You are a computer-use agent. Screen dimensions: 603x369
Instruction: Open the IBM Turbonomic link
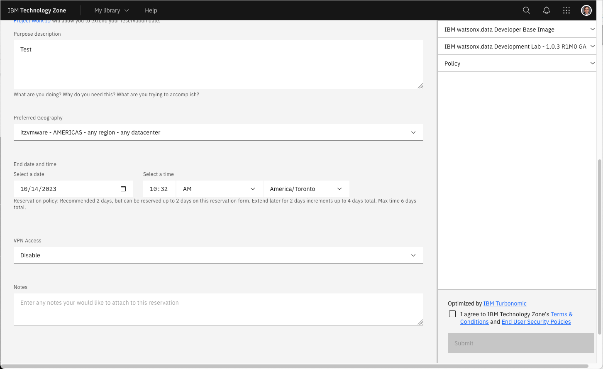505,303
